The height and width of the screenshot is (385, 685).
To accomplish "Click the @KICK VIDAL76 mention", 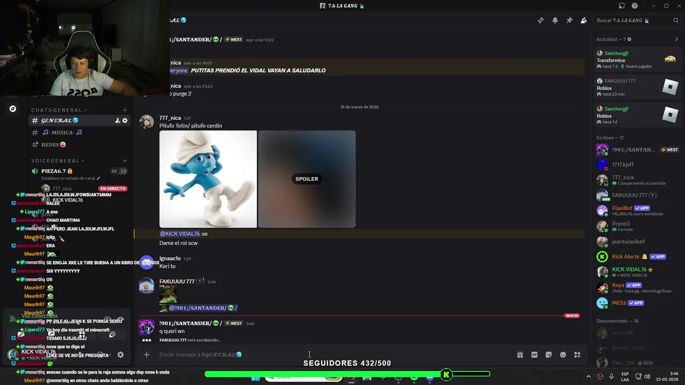I will coord(179,234).
